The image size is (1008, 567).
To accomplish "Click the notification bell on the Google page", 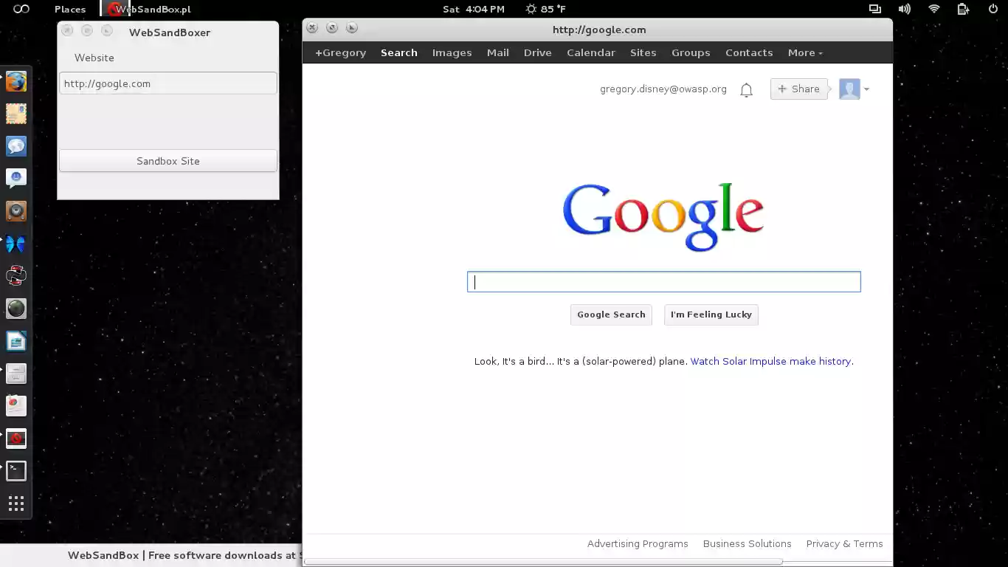I will 746,89.
